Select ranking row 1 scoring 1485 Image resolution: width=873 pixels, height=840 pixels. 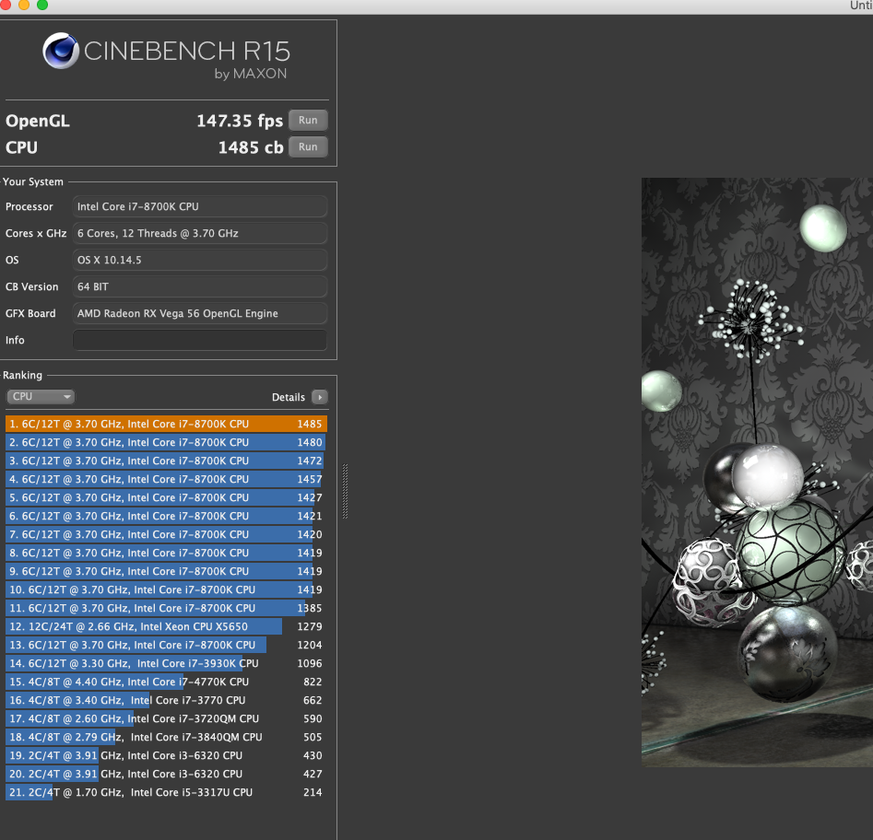166,424
